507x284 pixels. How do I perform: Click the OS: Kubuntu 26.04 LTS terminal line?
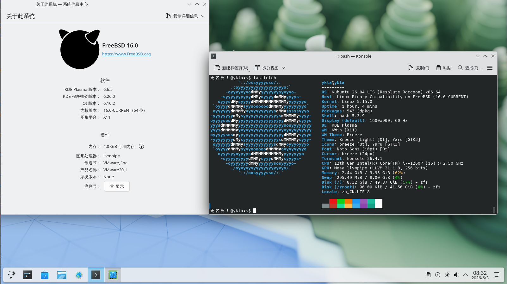(381, 92)
